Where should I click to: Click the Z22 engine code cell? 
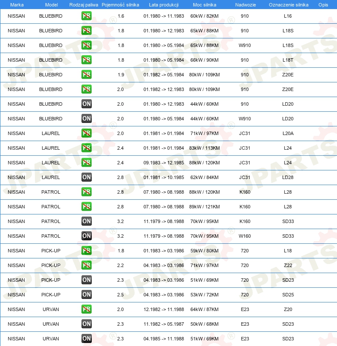pyautogui.click(x=288, y=265)
